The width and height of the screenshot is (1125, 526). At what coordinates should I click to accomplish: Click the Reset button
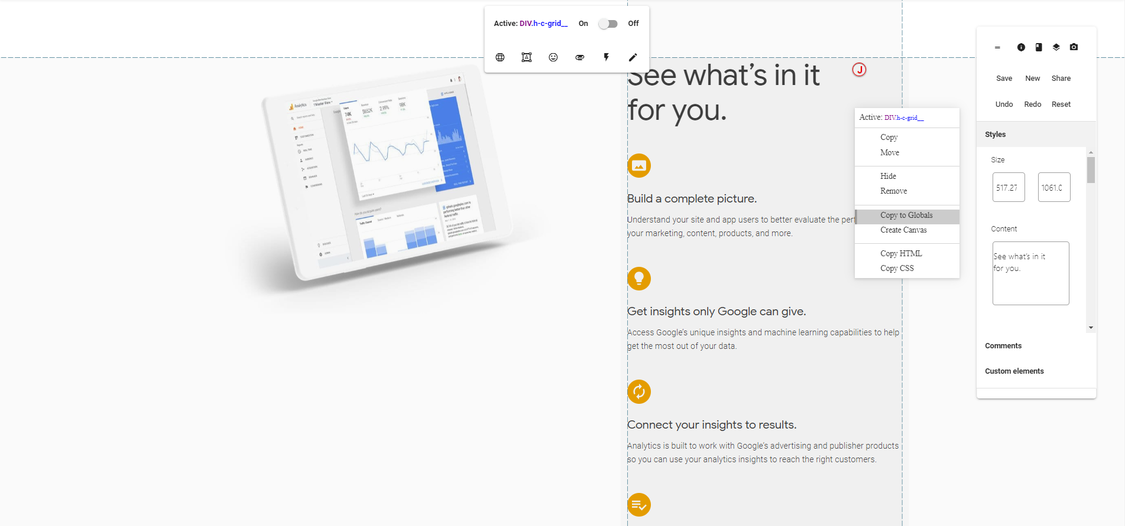point(1061,104)
